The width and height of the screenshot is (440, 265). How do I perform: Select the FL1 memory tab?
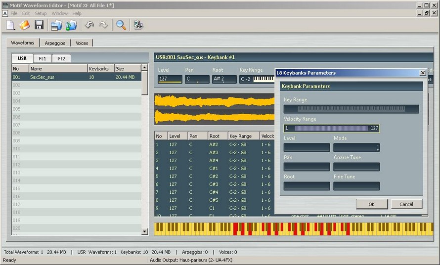[x=43, y=58]
